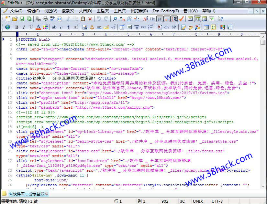Insert a span tag with SP icon
Screen dimensions: 267x204
pos(174,27)
